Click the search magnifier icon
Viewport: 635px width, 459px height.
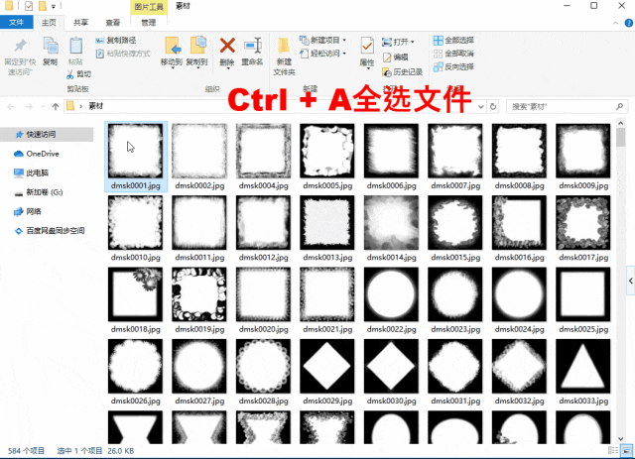619,106
